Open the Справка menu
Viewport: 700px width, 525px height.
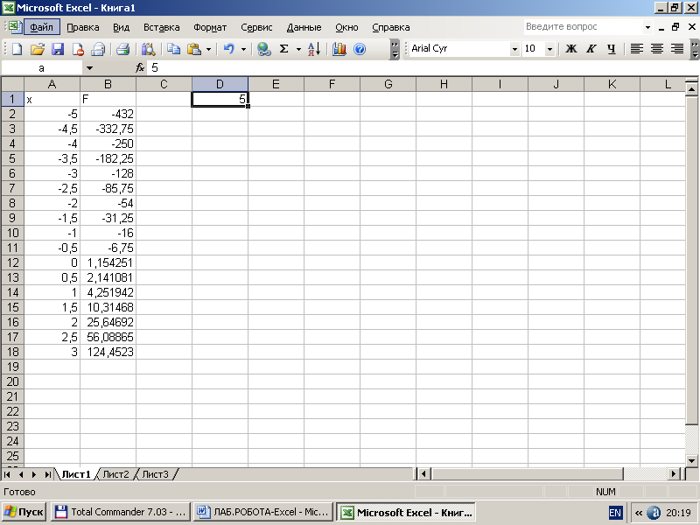(x=391, y=27)
